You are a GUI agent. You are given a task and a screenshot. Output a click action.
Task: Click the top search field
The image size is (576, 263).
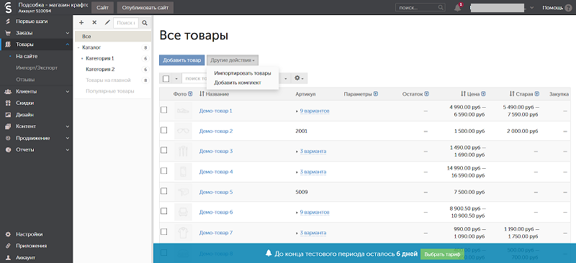tap(420, 7)
